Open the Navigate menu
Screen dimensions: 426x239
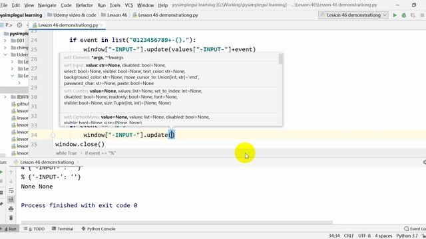(x=47, y=5)
